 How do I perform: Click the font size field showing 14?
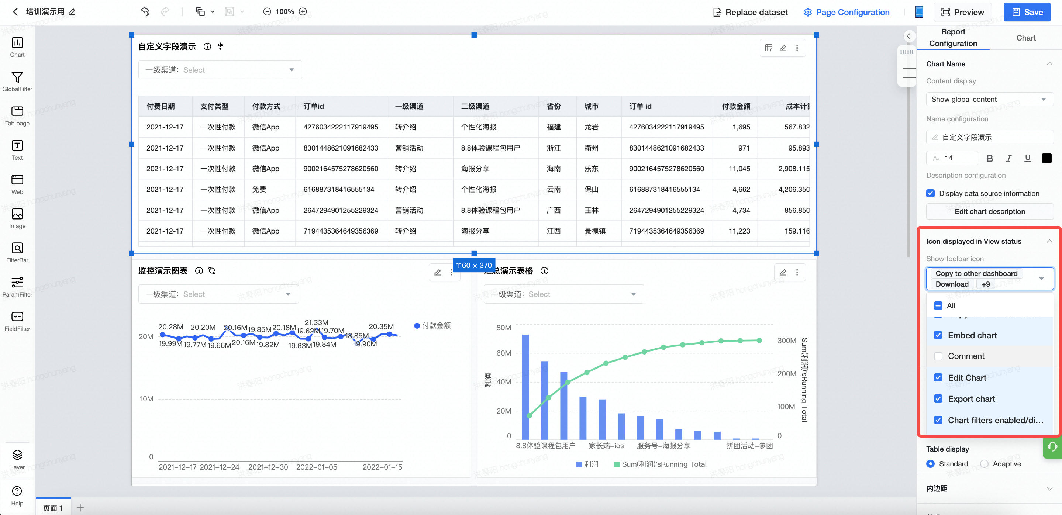tap(952, 158)
